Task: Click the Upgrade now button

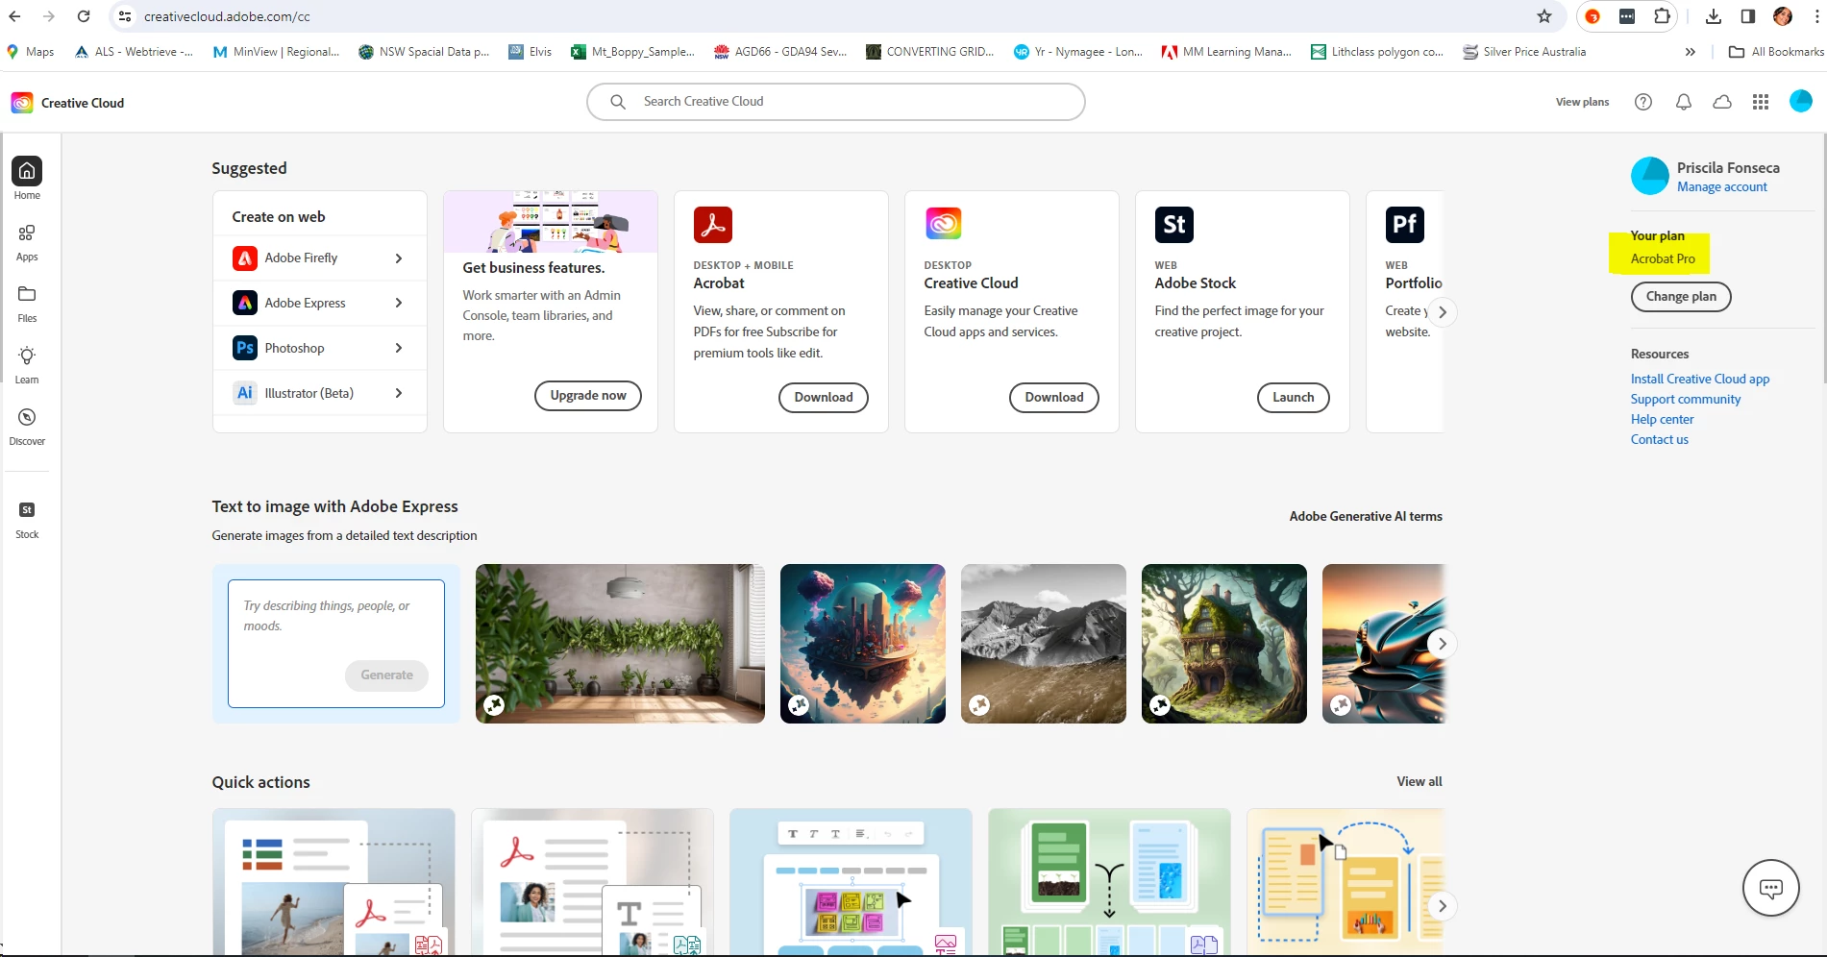Action: [588, 396]
